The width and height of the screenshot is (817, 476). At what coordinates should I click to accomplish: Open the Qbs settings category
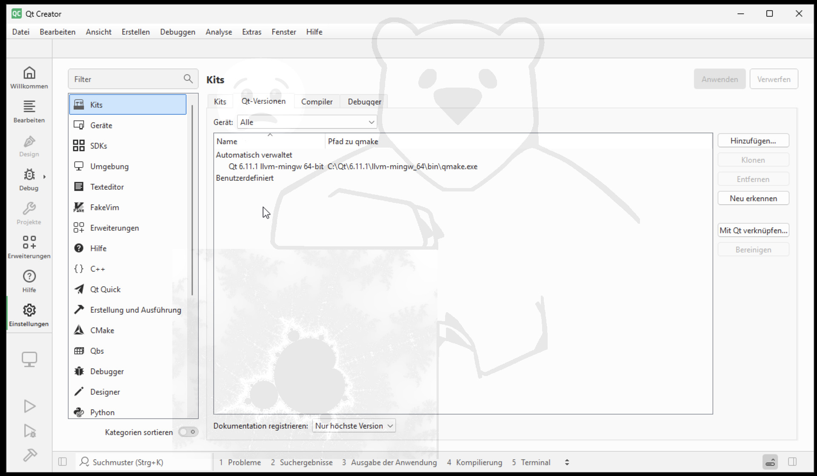(128, 351)
